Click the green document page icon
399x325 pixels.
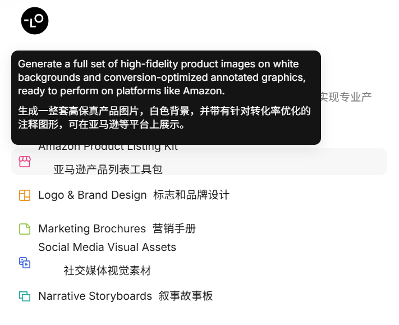25,229
